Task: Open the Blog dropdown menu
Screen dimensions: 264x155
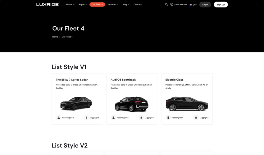Action: coord(126,5)
